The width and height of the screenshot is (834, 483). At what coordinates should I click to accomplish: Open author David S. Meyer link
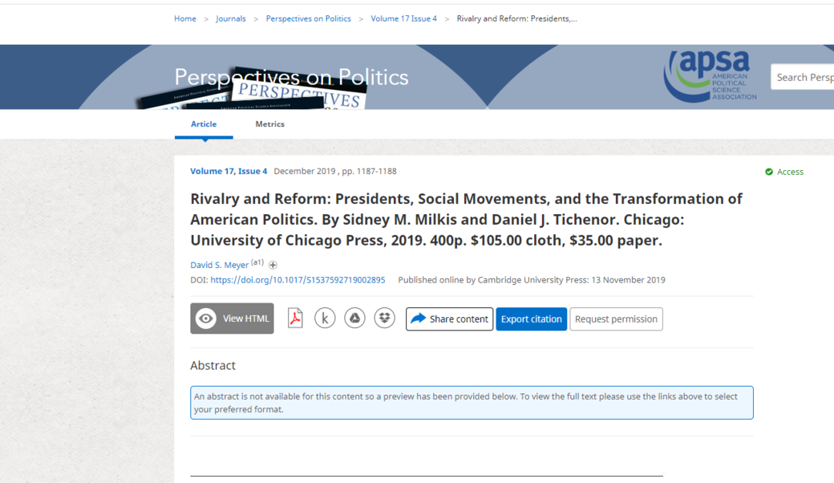(219, 265)
